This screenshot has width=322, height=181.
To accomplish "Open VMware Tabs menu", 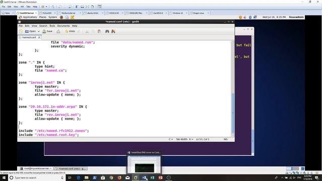I will coord(28,7).
